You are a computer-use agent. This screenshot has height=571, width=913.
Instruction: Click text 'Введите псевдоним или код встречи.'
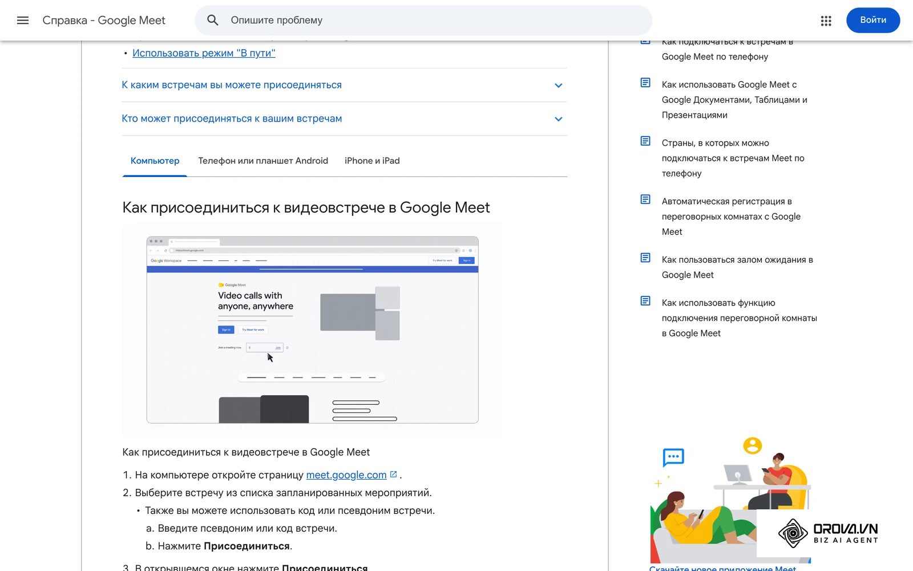coord(248,528)
